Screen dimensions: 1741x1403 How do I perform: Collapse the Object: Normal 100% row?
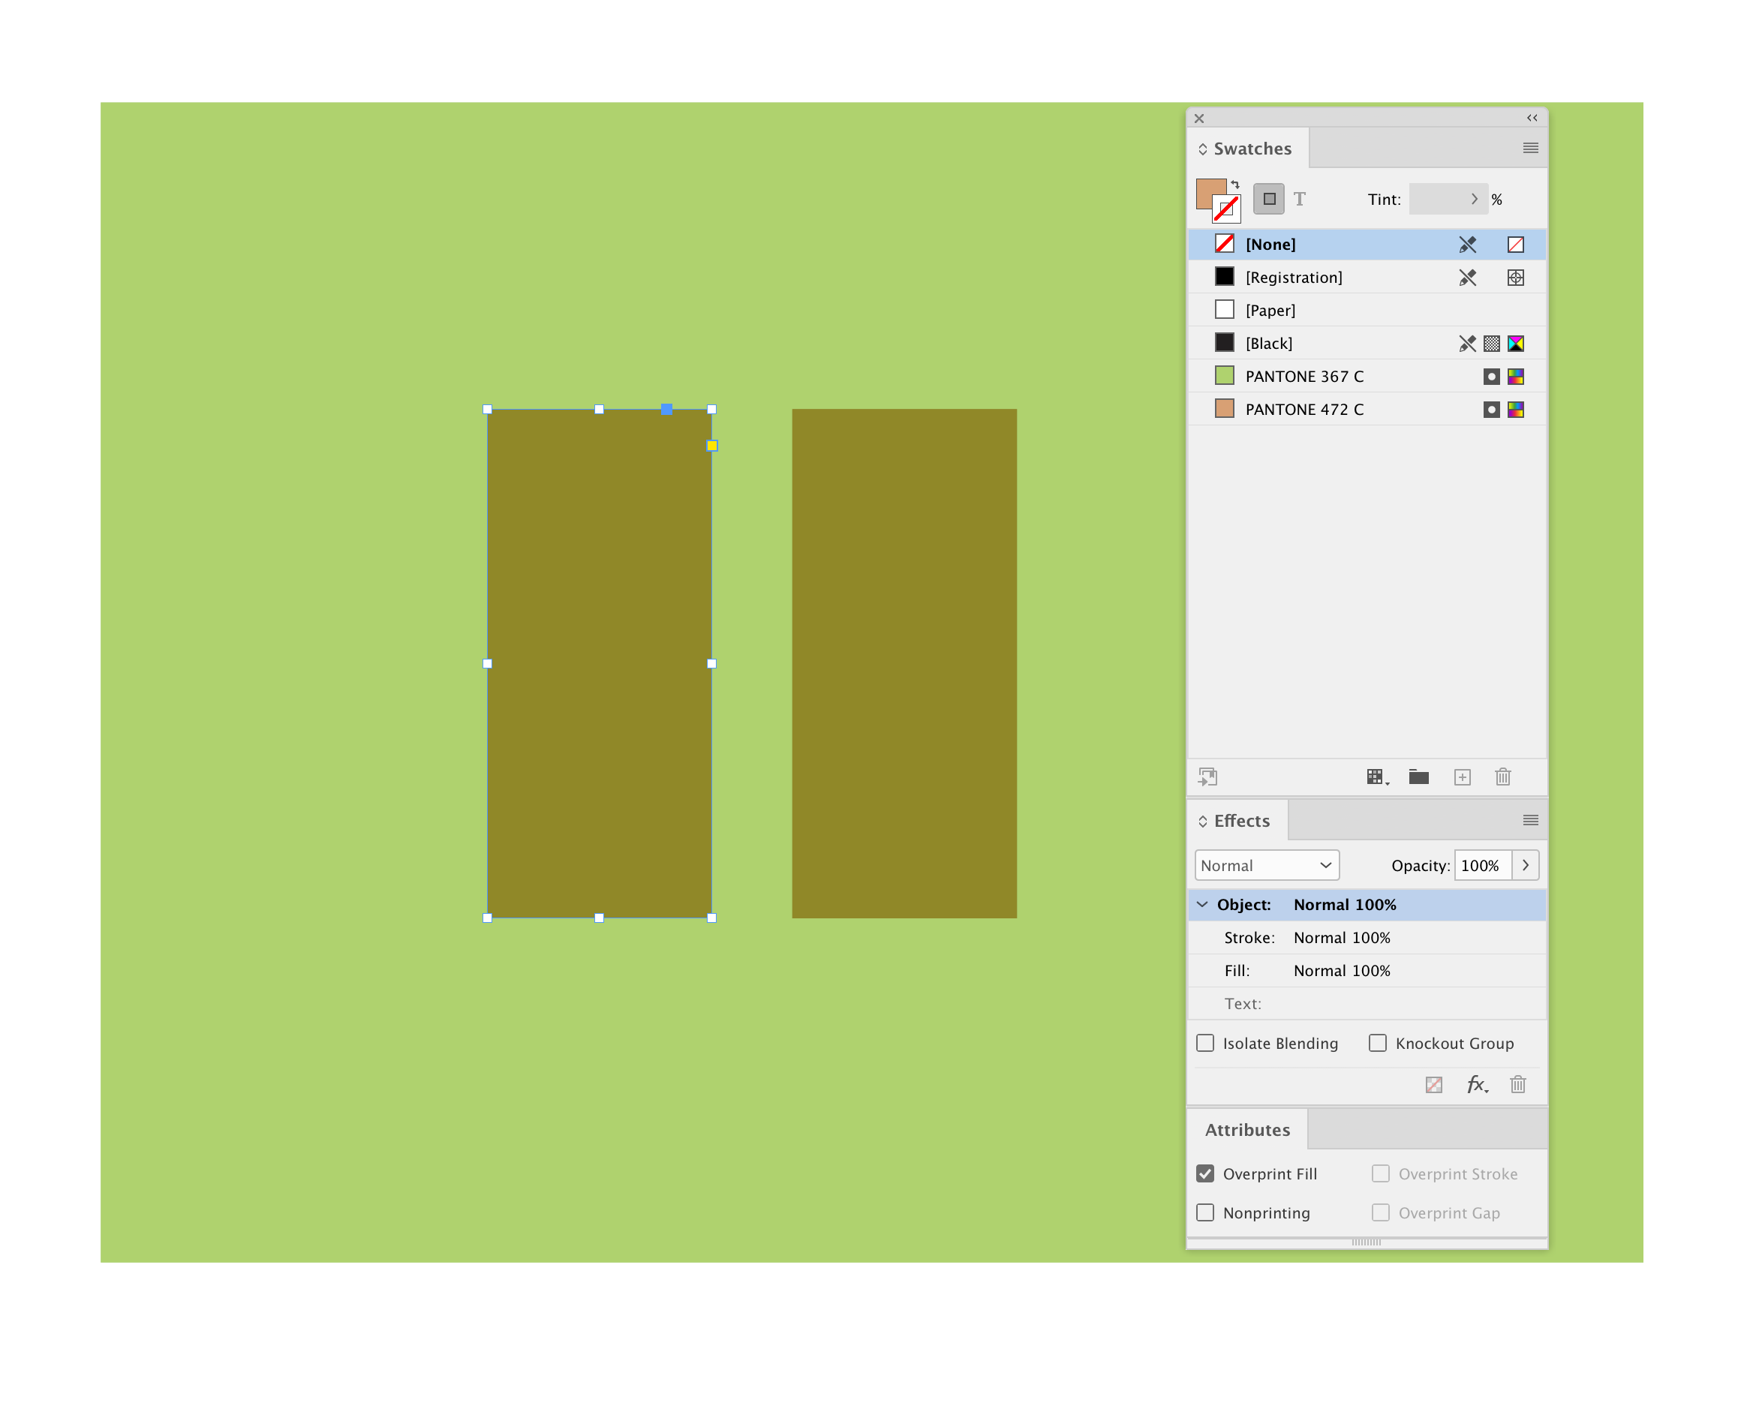click(x=1203, y=904)
